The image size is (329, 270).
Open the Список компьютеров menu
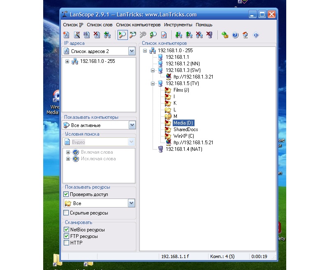point(138,25)
